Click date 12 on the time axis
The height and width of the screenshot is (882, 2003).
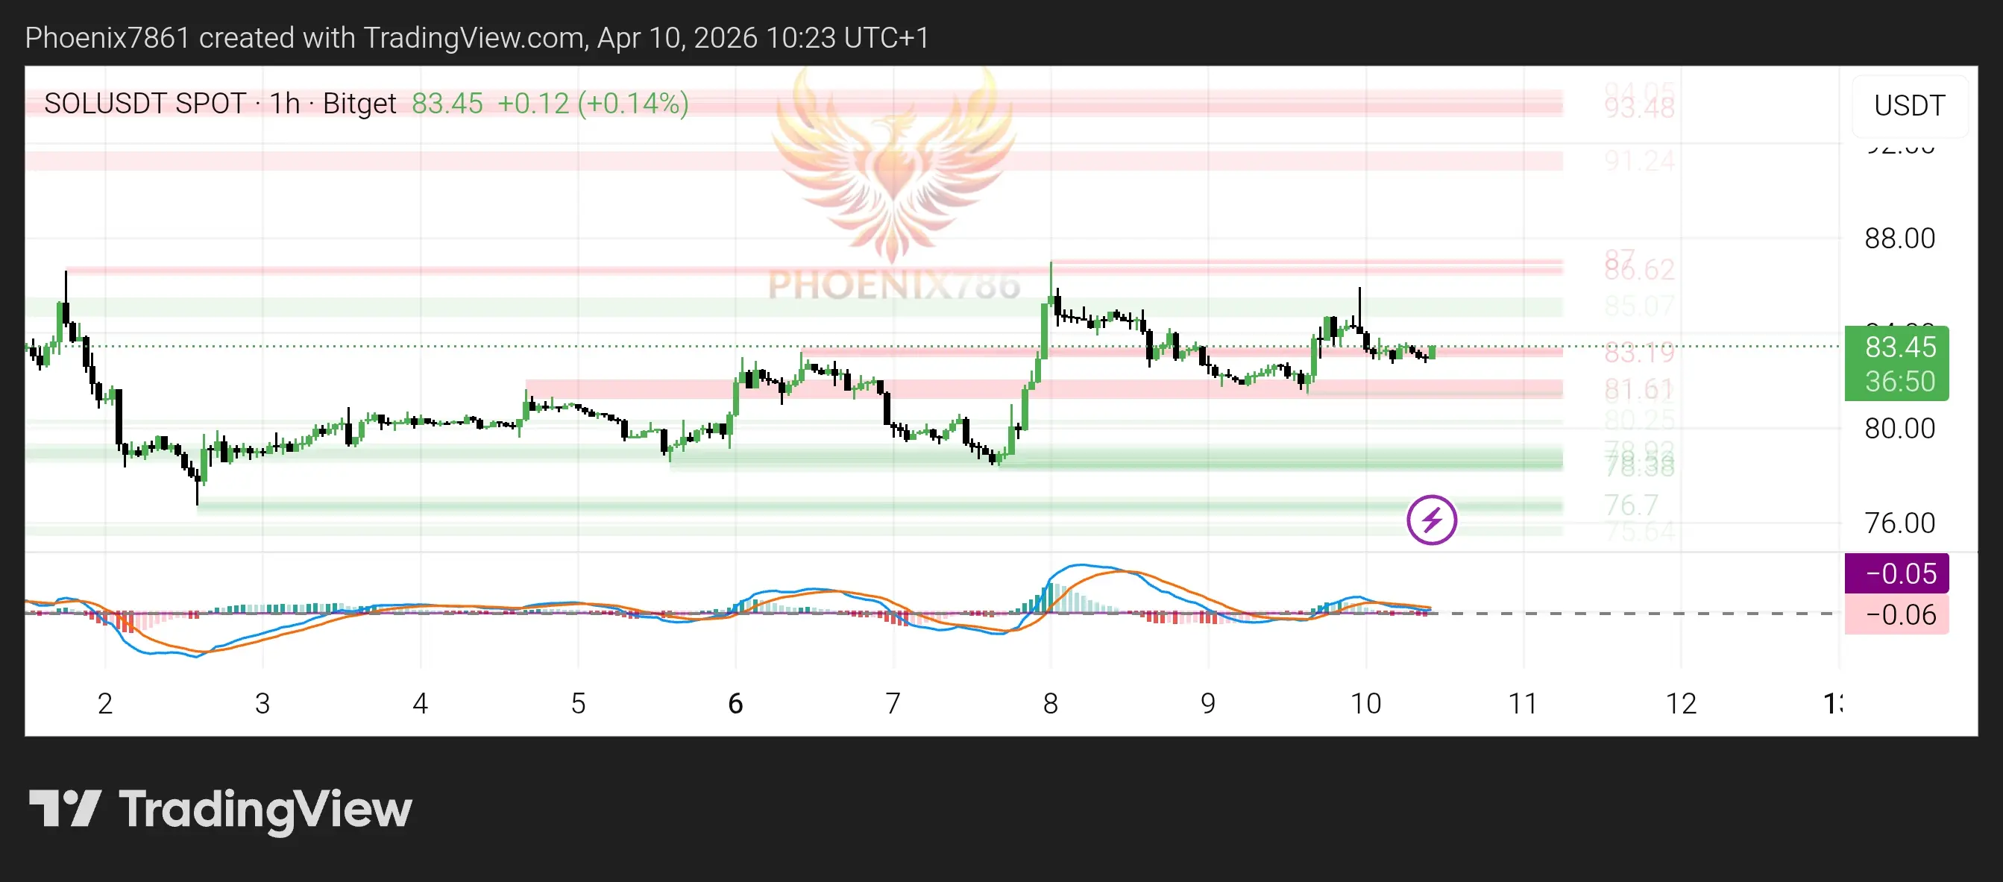[x=1680, y=703]
